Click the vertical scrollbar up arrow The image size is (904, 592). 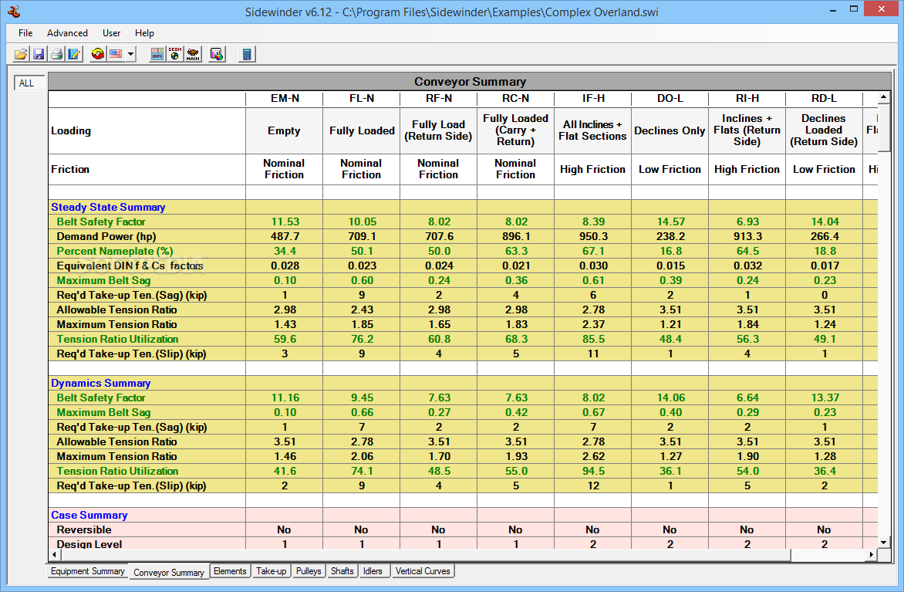(884, 97)
